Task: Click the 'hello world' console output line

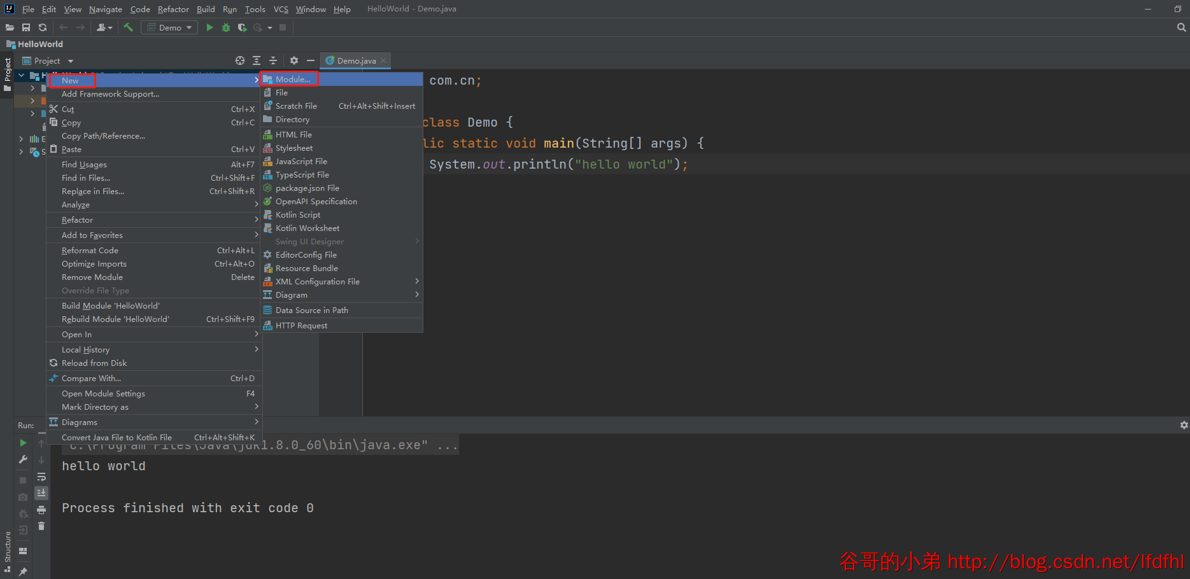Action: click(104, 466)
